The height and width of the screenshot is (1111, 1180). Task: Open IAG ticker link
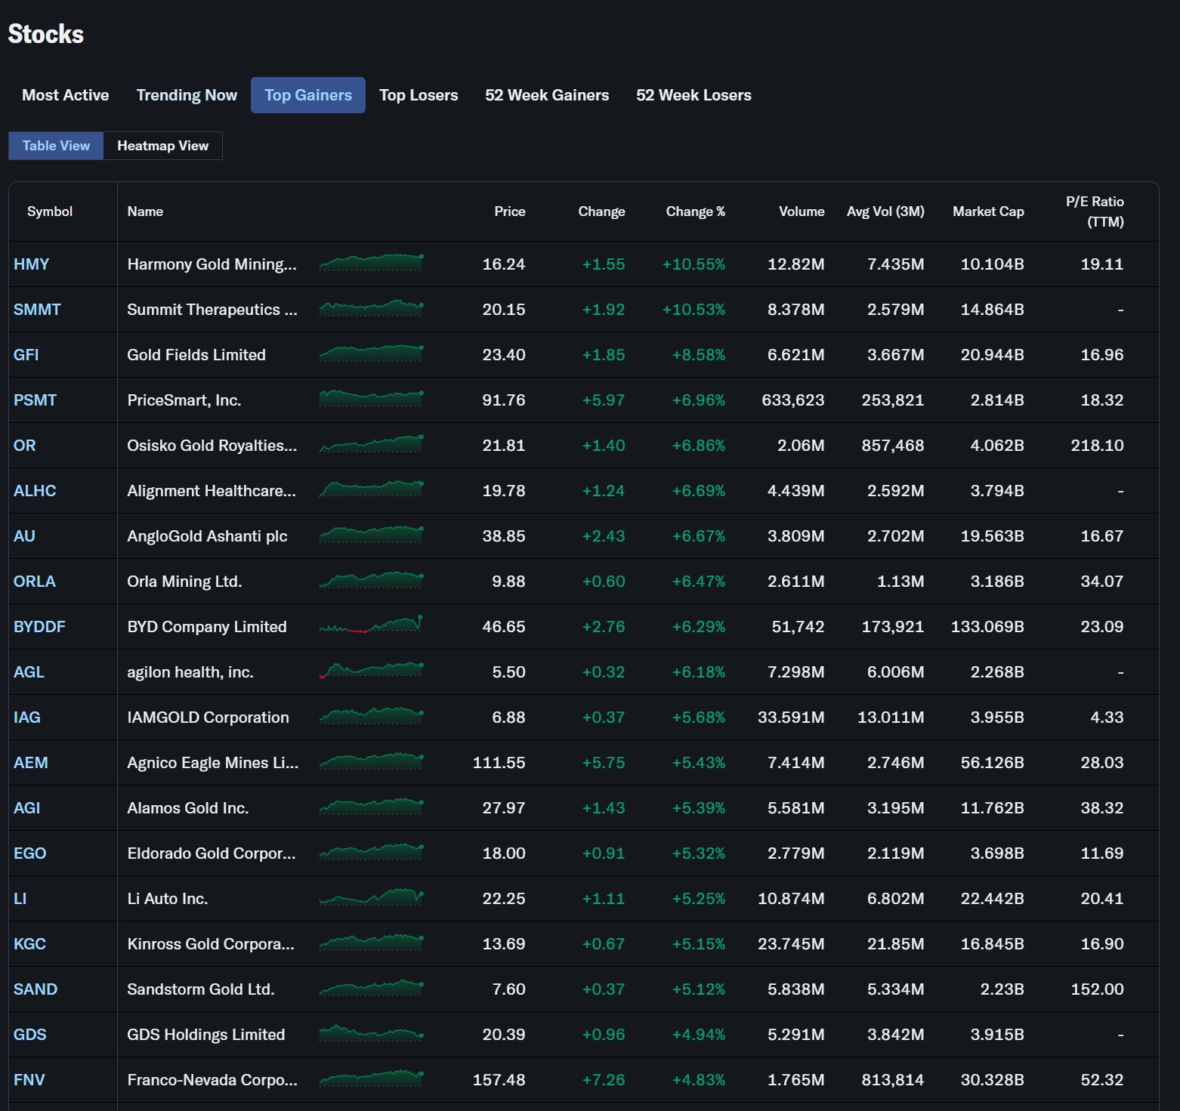27,718
